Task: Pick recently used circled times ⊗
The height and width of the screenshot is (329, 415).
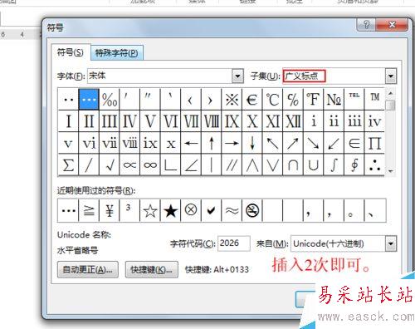Action: [x=191, y=210]
